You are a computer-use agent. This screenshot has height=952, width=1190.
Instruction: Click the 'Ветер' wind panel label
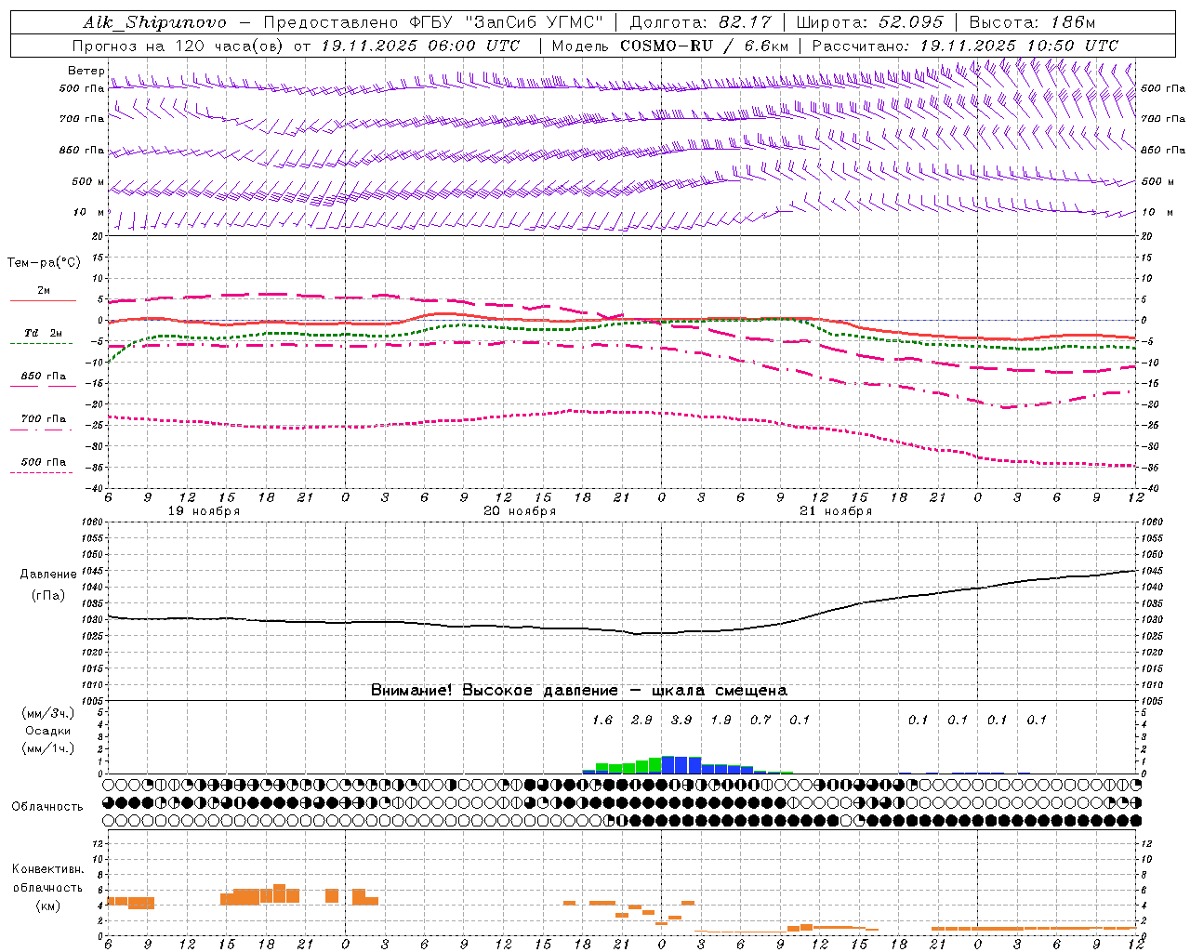click(86, 71)
